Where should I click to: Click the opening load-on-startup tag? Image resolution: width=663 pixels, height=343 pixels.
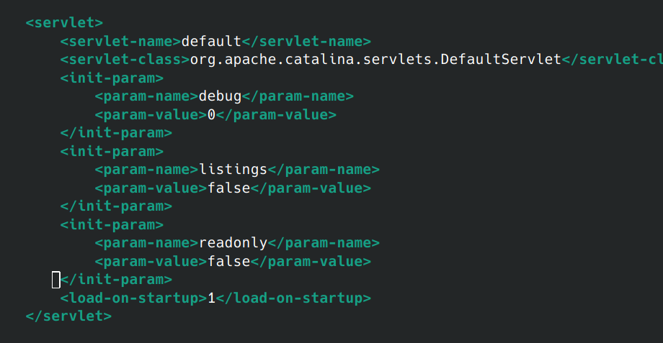[133, 298]
